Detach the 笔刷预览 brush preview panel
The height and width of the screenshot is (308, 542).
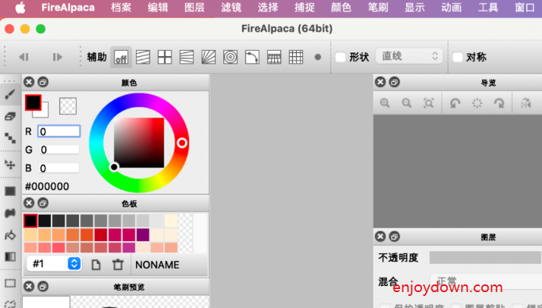coord(43,287)
